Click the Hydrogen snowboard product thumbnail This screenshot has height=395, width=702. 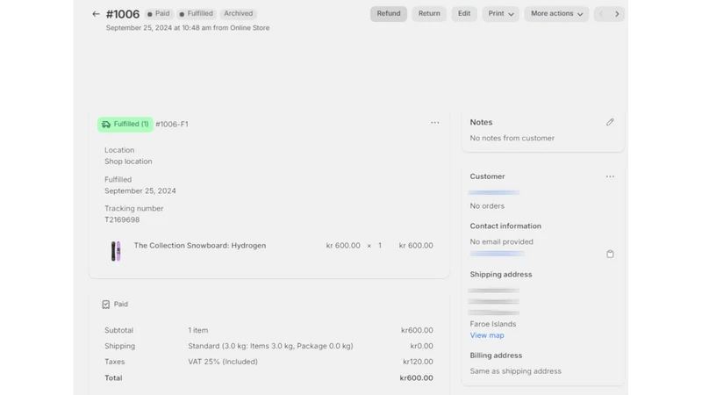pos(116,251)
